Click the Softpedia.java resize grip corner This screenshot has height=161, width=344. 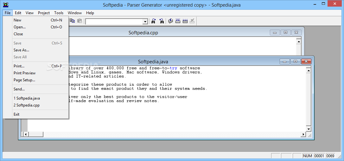[x=309, y=135]
